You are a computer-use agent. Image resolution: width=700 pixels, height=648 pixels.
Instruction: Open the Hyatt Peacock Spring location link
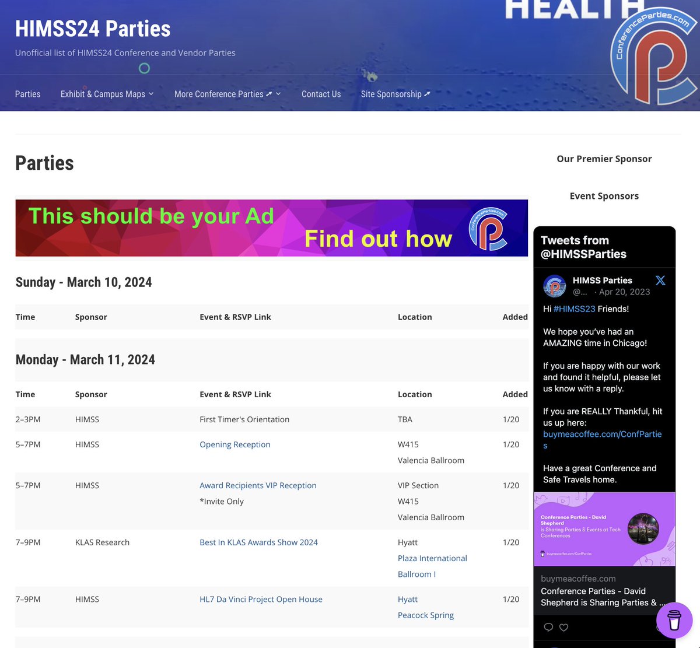426,615
